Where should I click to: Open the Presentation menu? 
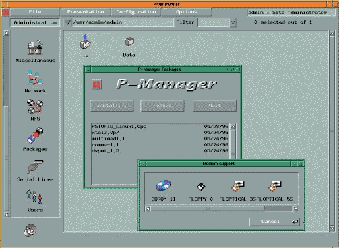point(86,12)
